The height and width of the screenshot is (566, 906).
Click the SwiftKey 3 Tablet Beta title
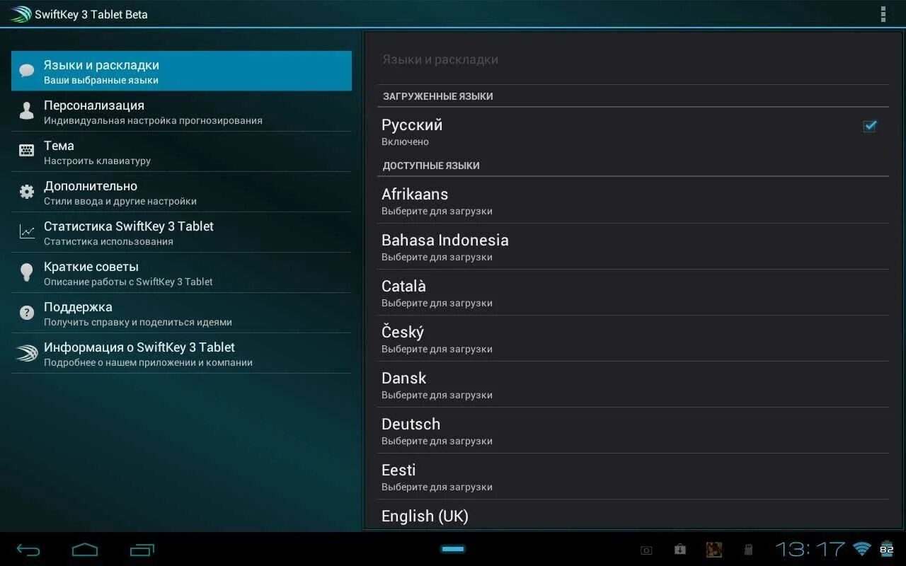tap(91, 14)
